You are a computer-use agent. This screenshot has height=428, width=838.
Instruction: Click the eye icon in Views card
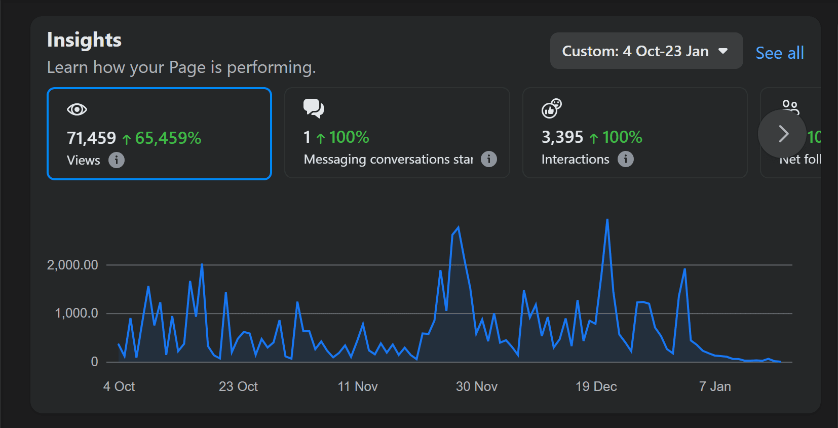click(x=77, y=109)
